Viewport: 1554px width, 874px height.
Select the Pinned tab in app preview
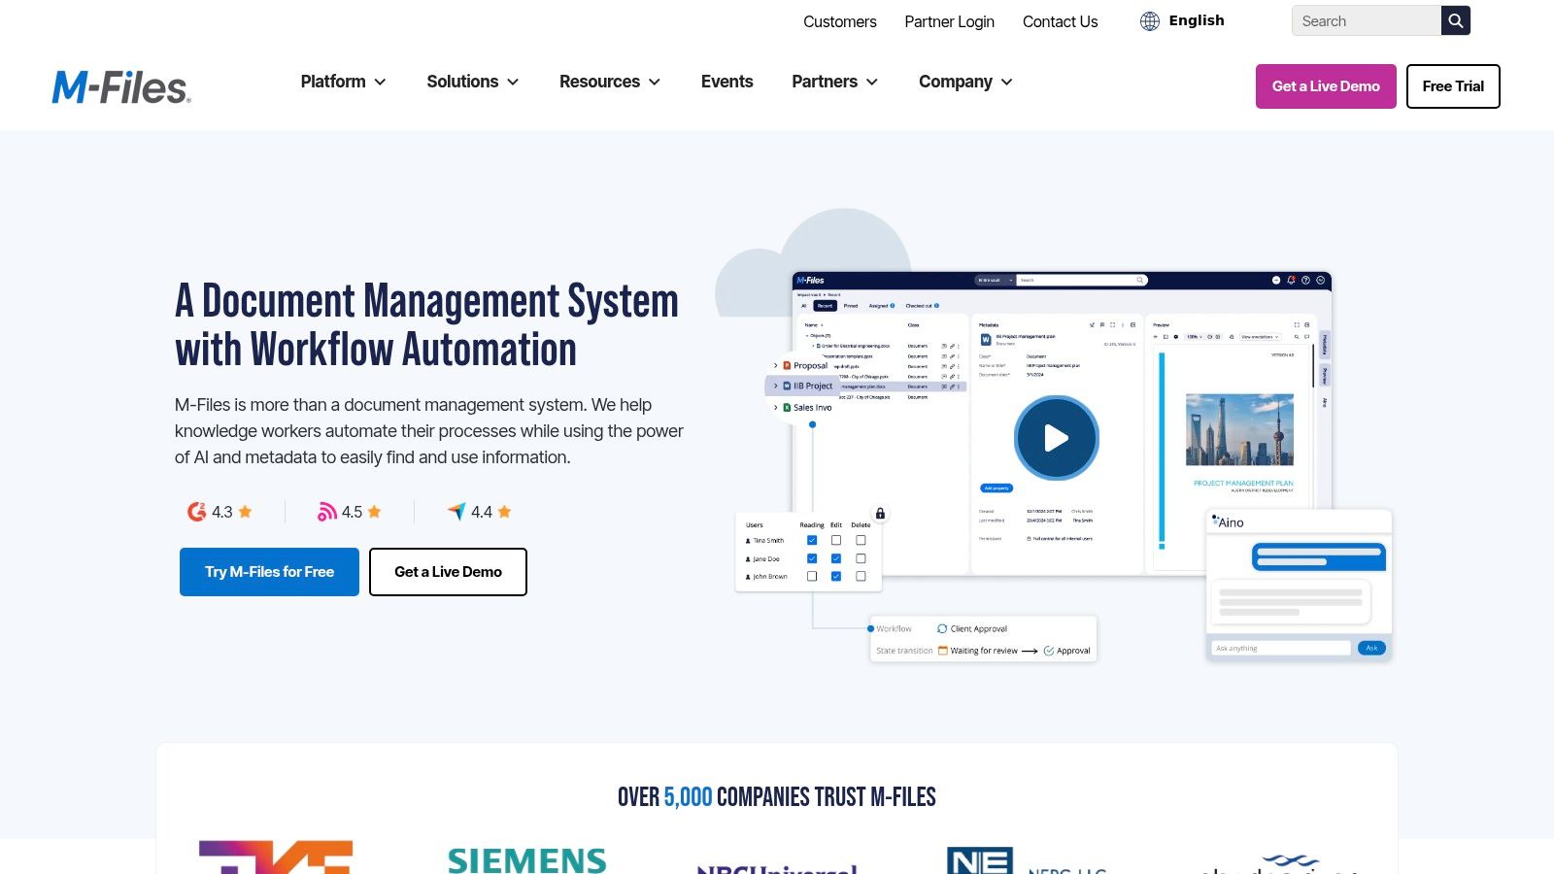(851, 306)
